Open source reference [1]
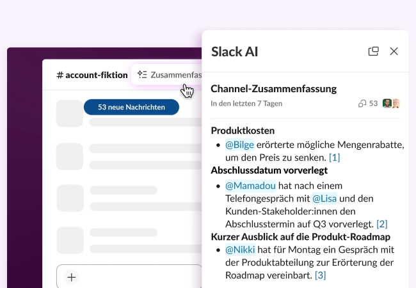The width and height of the screenshot is (416, 288). (334, 157)
